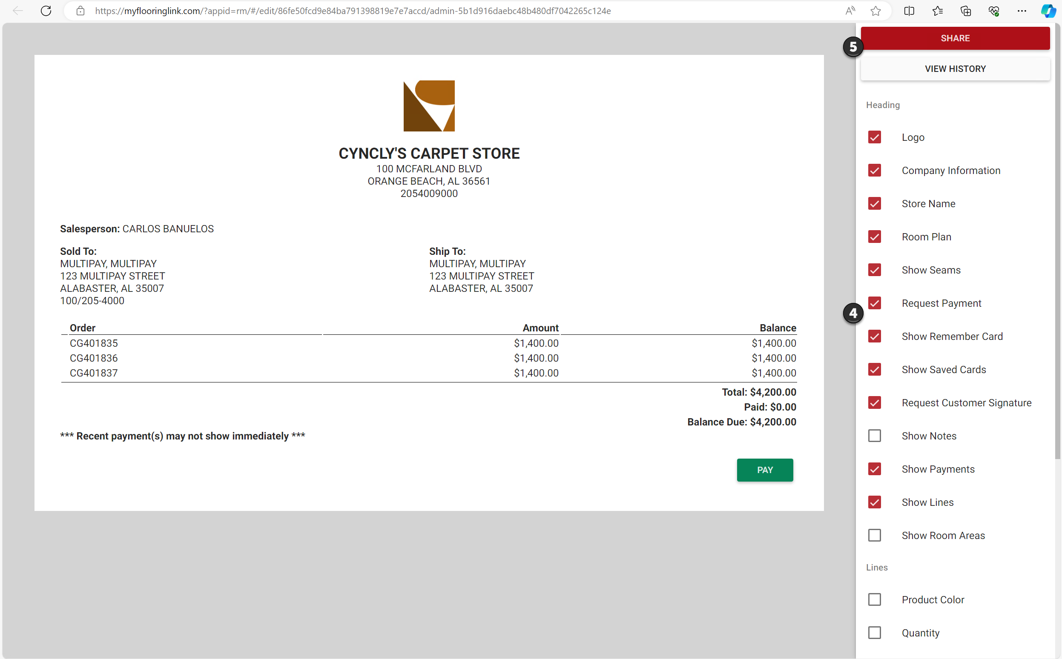The image size is (1062, 659).
Task: Enable the Show Notes option
Action: pyautogui.click(x=875, y=435)
